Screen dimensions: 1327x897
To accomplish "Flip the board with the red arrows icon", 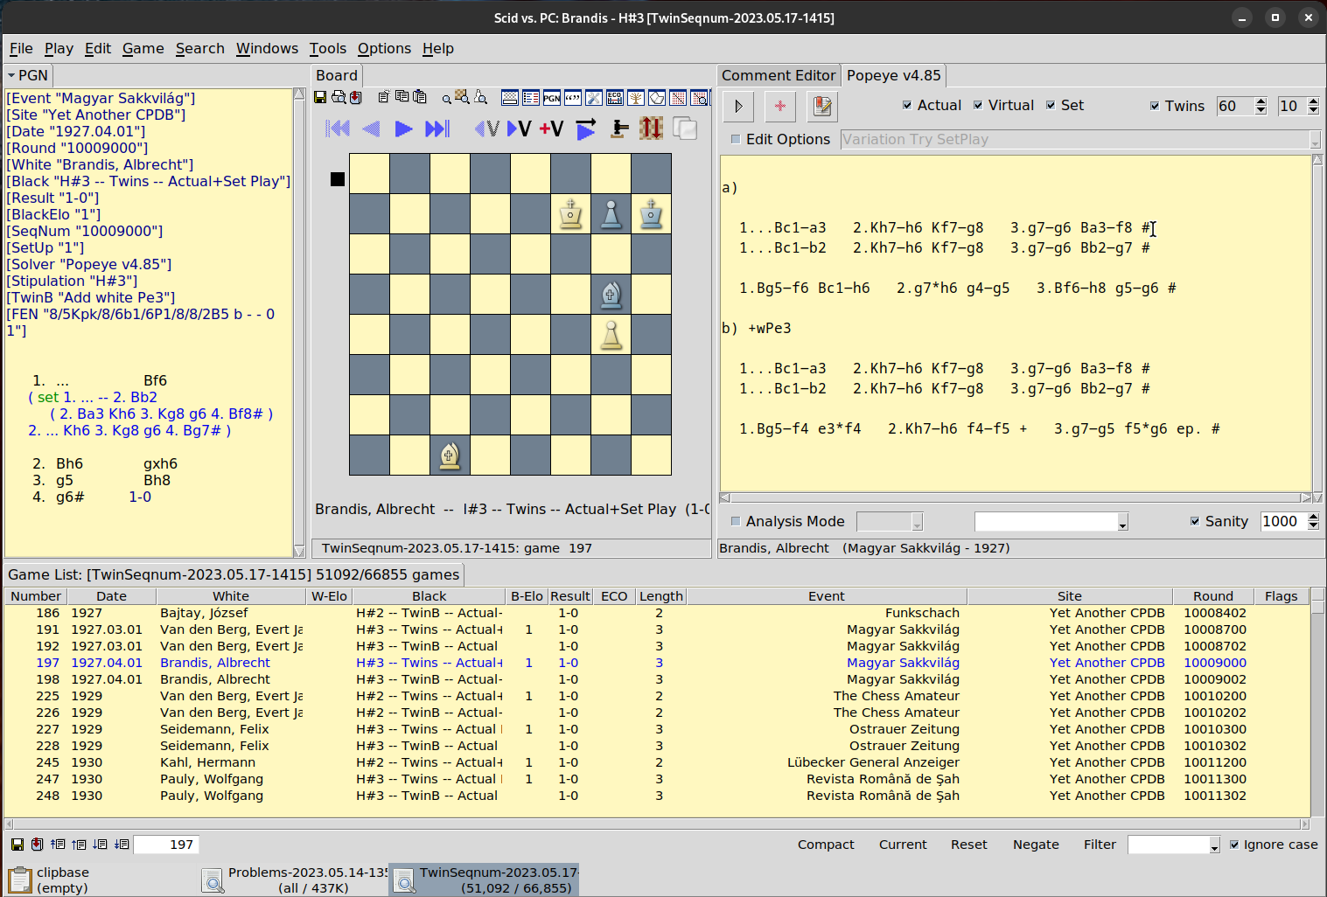I will [x=651, y=129].
